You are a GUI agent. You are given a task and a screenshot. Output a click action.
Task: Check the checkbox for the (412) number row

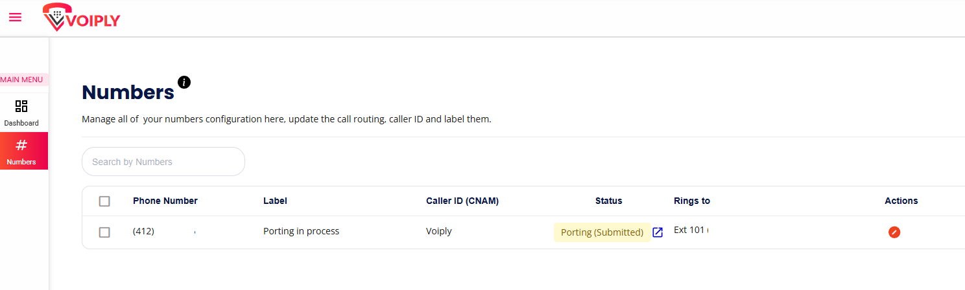[x=104, y=232]
